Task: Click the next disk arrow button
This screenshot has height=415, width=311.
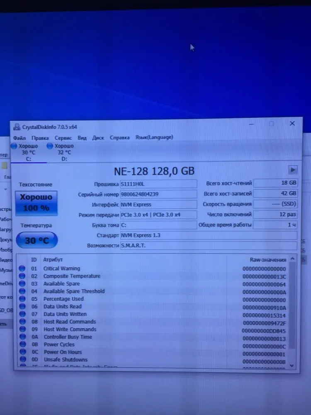Action: (x=293, y=170)
